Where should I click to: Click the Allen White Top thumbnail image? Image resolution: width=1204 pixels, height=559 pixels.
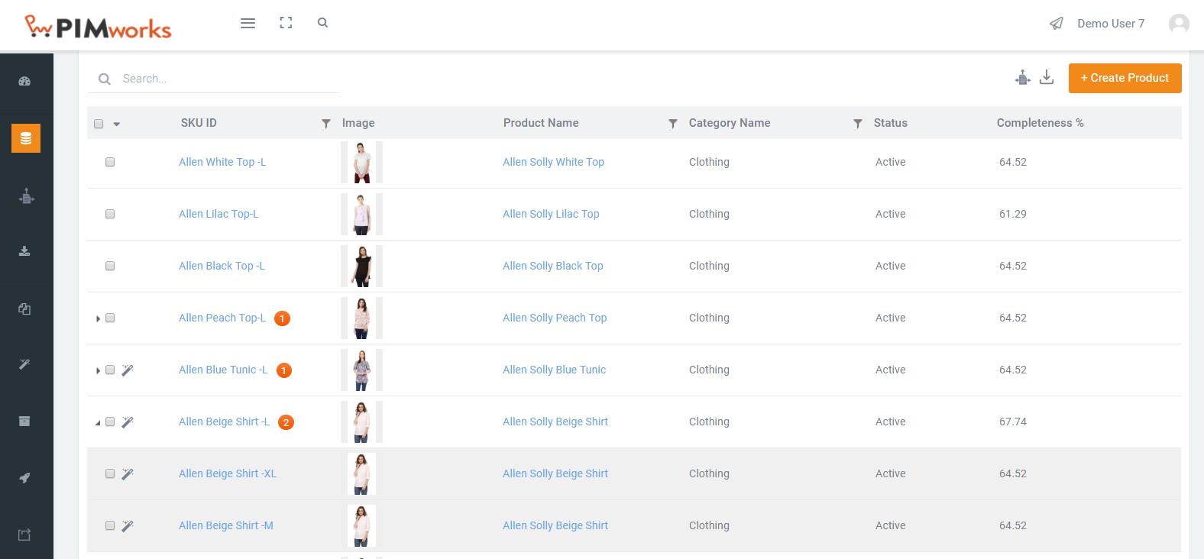361,162
